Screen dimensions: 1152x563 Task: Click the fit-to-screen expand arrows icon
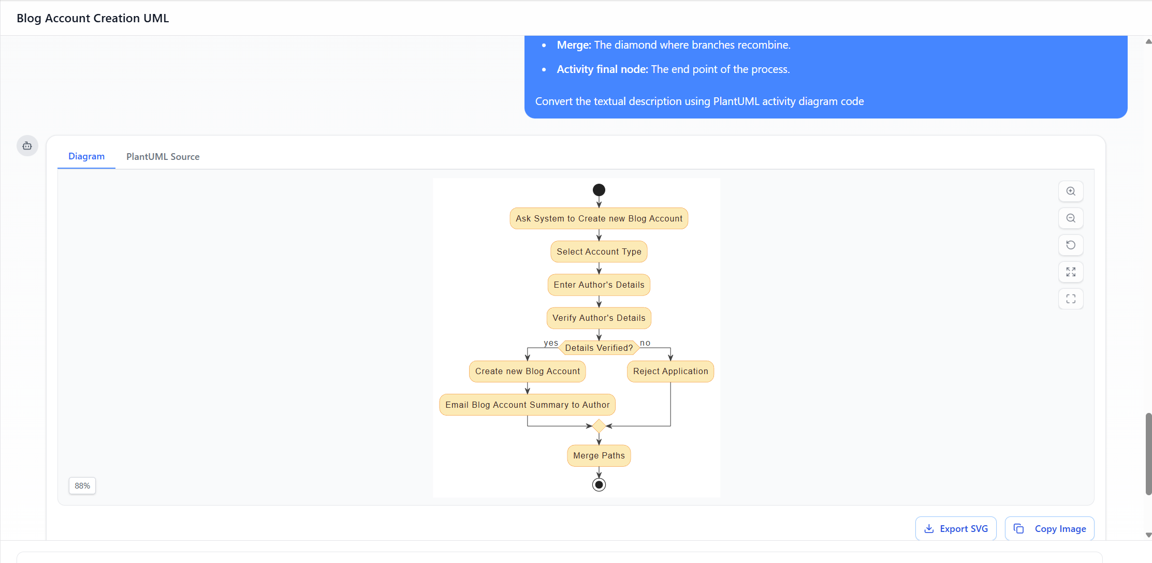click(1071, 272)
